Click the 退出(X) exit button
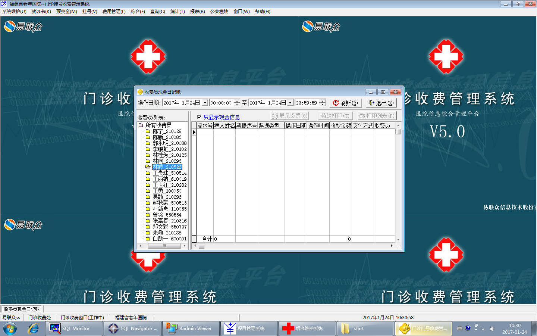This screenshot has height=336, width=537. [381, 103]
